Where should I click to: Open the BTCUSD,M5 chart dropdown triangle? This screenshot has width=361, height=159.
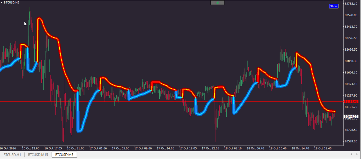click(x=1, y=2)
